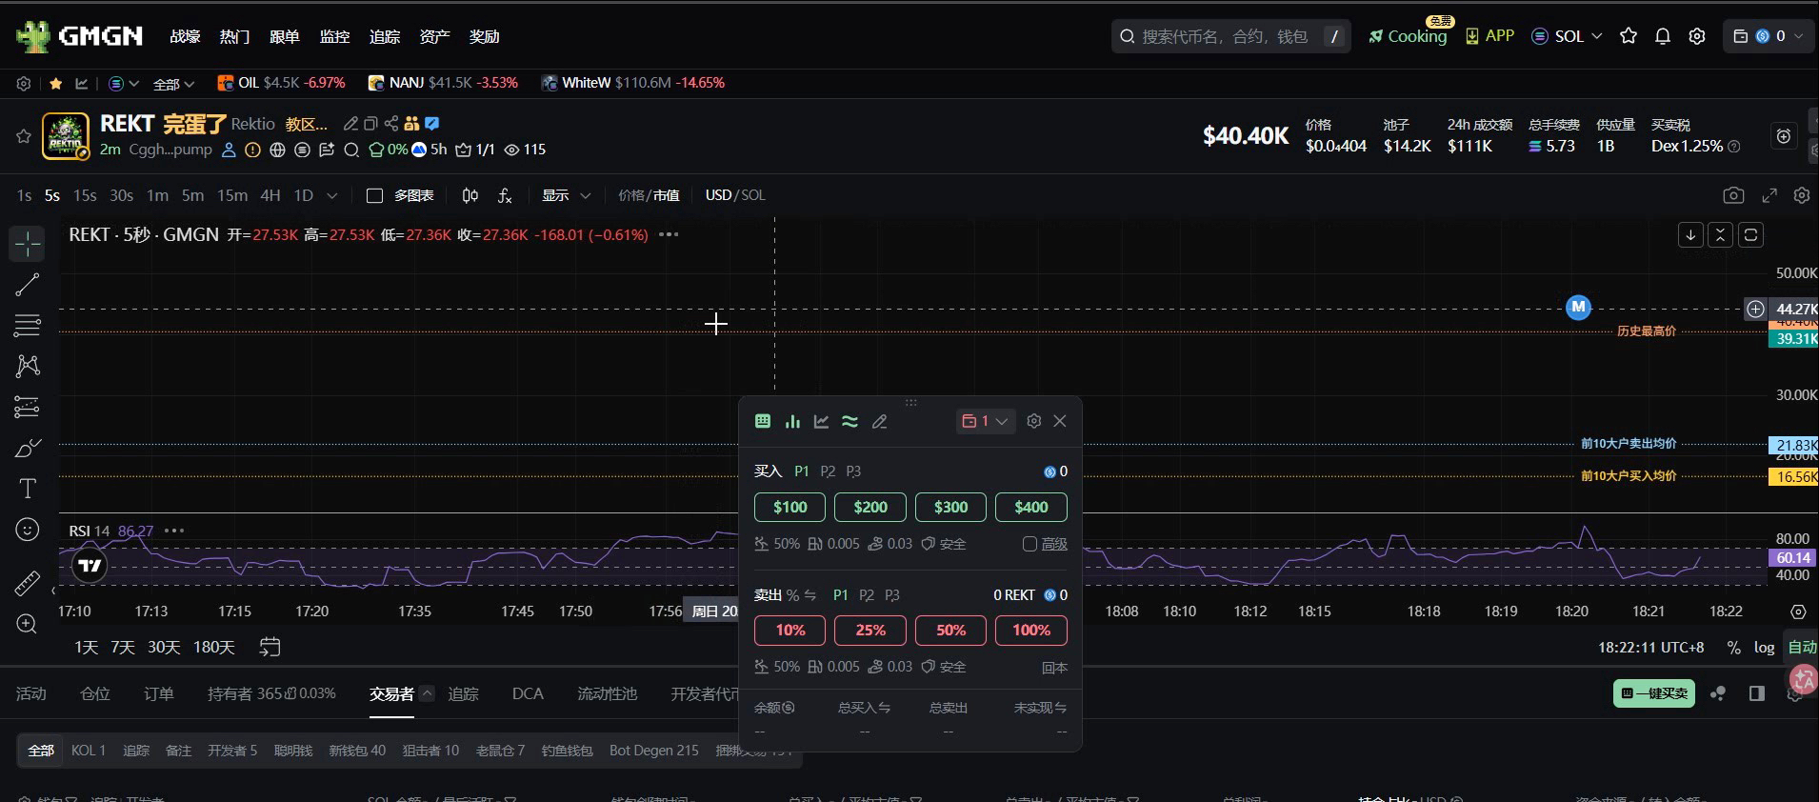The height and width of the screenshot is (802, 1819).
Task: Go to 跟单 copy trade page
Action: click(285, 36)
